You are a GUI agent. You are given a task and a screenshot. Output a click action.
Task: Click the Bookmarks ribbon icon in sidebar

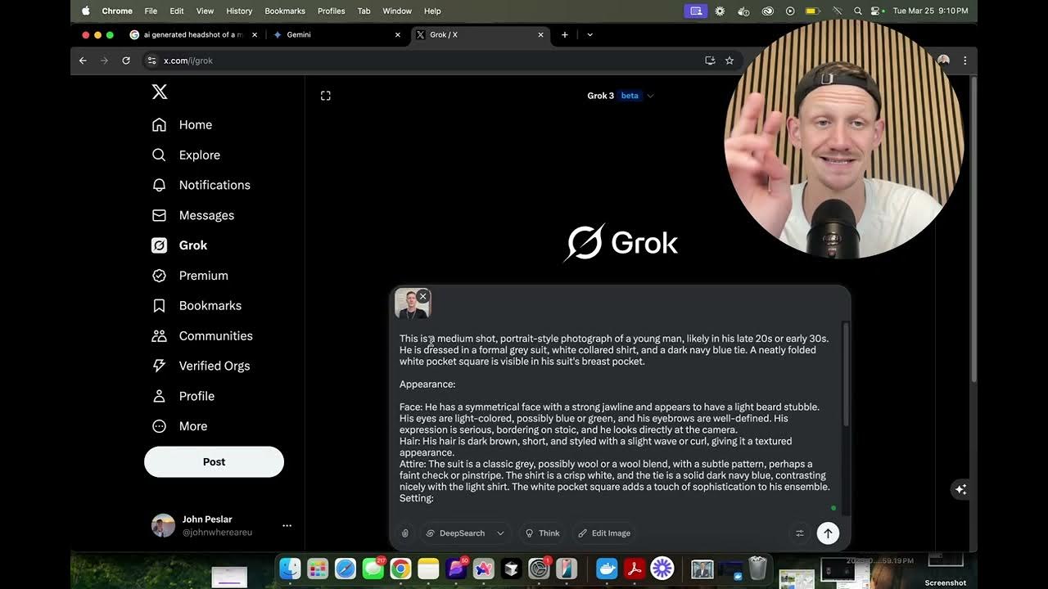tap(160, 305)
